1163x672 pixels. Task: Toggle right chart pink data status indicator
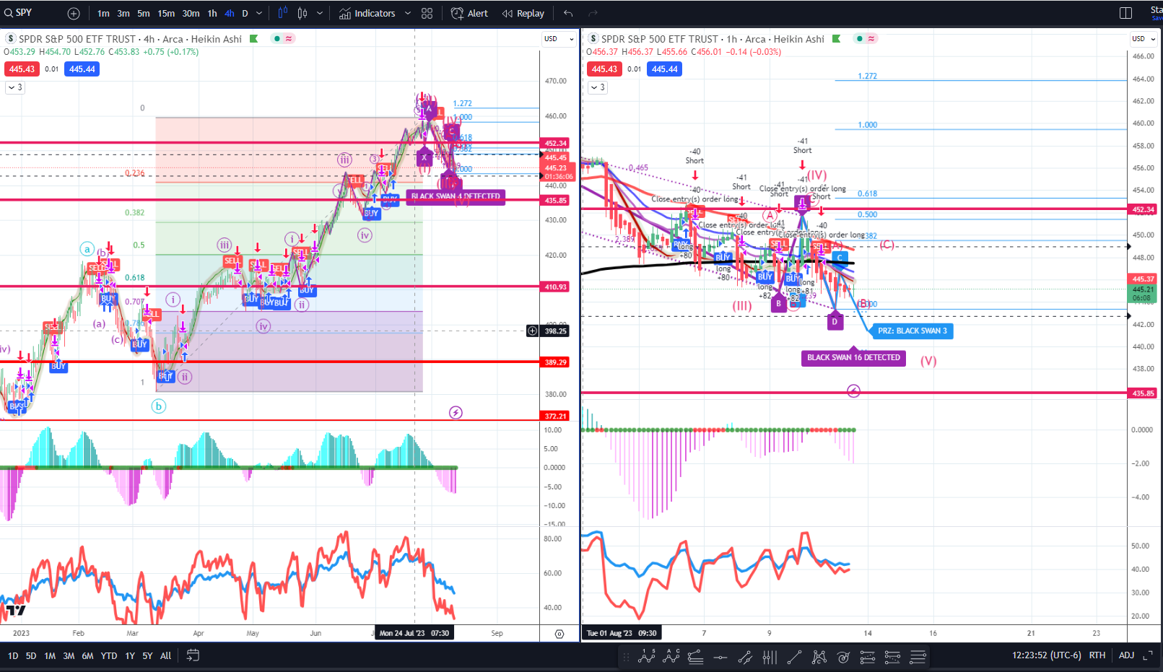(871, 39)
